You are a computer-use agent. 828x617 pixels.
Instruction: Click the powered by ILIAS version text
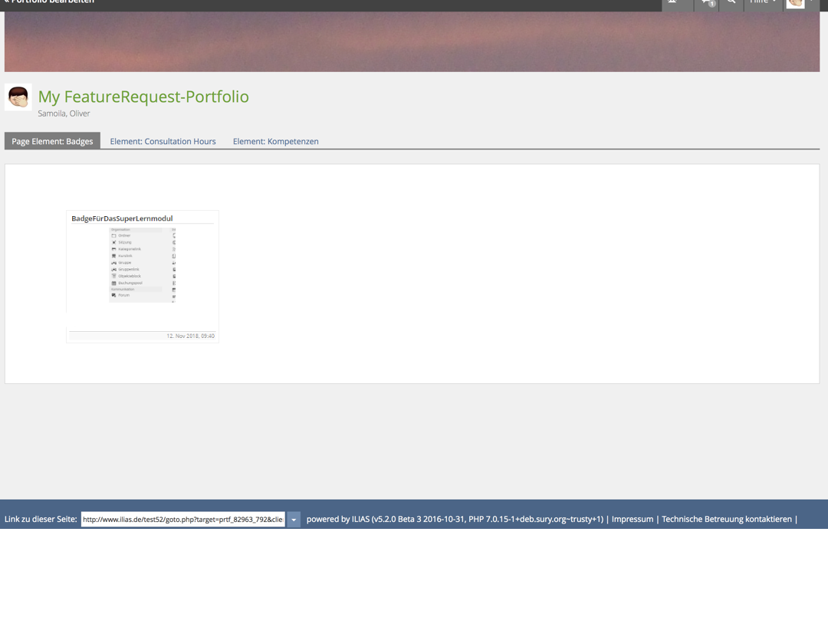click(x=455, y=519)
